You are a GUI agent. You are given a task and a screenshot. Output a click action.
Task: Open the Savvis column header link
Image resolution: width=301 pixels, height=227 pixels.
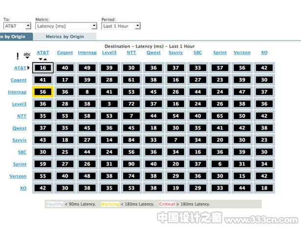(x=176, y=53)
